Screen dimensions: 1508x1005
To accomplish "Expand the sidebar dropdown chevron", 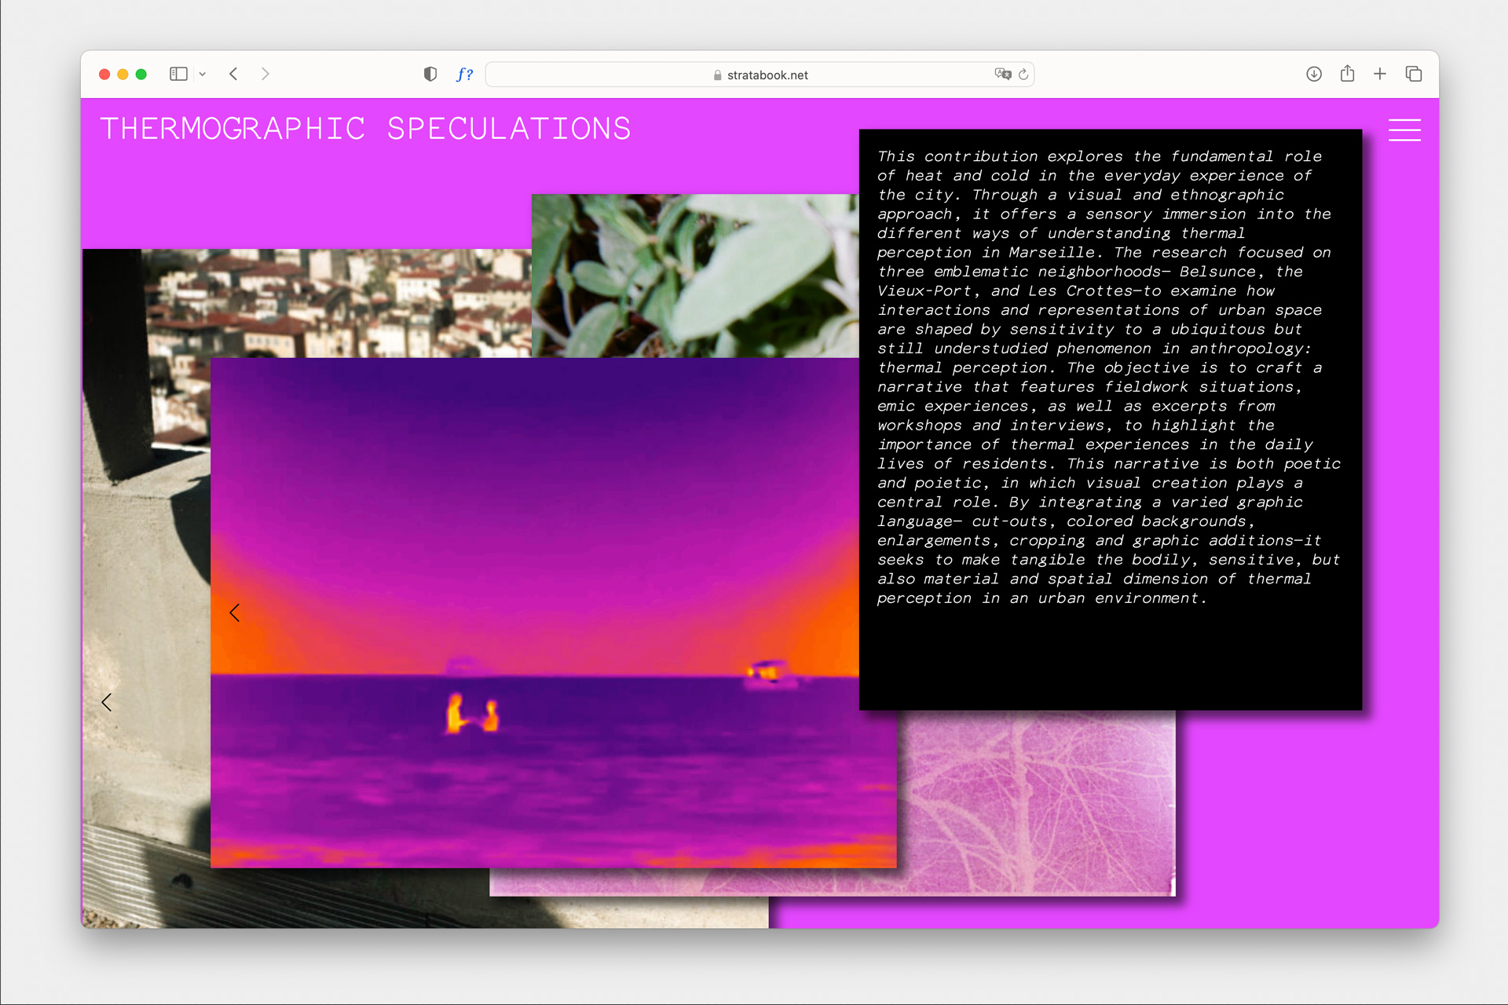I will click(203, 74).
